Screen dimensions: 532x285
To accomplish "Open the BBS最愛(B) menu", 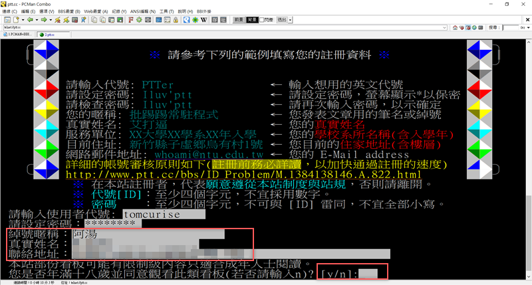I will point(69,11).
